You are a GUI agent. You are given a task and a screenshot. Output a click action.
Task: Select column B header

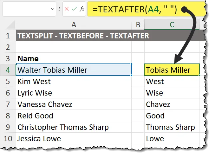pyautogui.click(x=138, y=24)
